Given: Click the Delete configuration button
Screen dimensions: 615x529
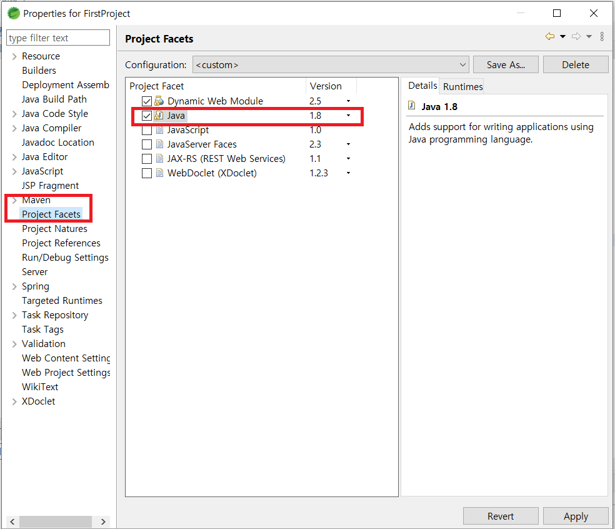Looking at the screenshot, I should 576,65.
